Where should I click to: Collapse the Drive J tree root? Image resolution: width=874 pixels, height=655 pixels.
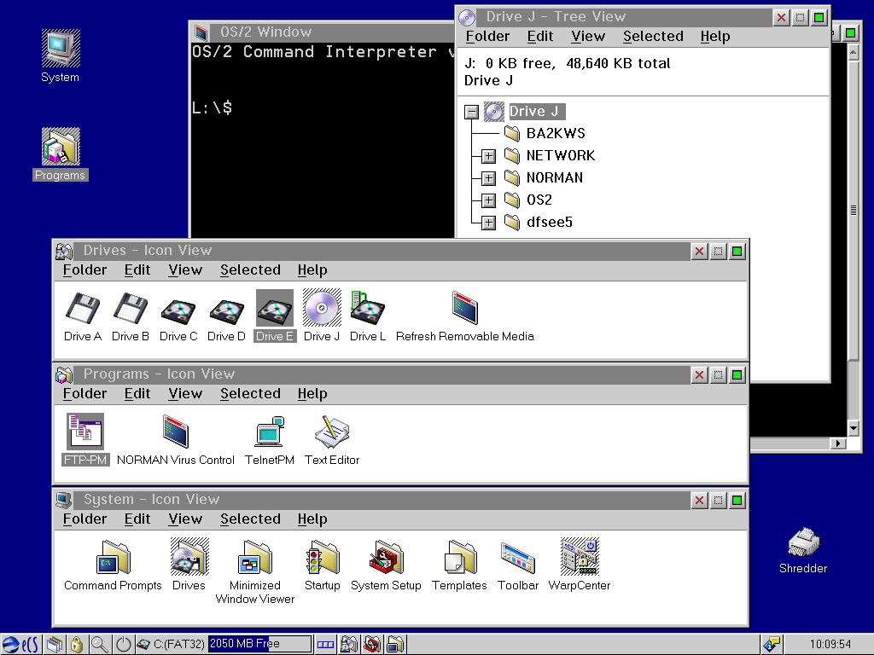click(472, 111)
